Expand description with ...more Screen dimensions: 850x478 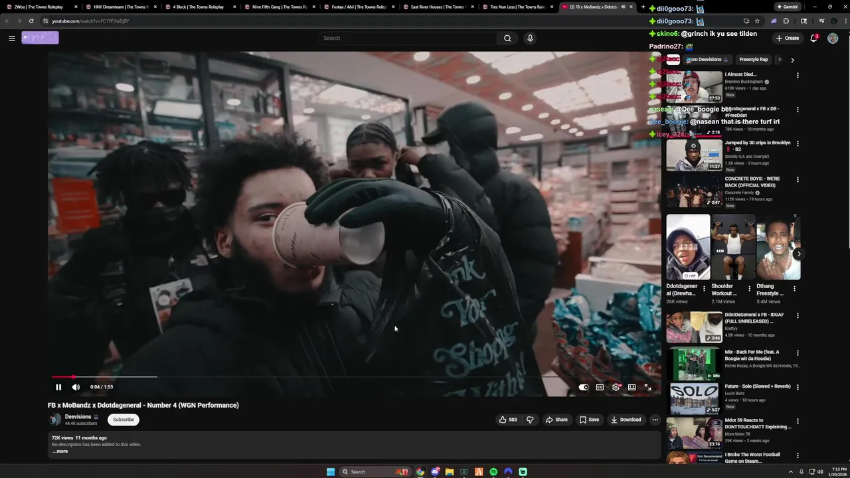pyautogui.click(x=60, y=451)
